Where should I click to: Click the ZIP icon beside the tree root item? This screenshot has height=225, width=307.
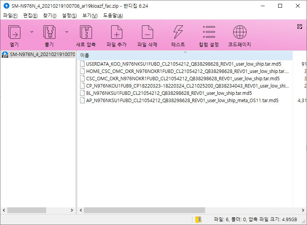5,55
